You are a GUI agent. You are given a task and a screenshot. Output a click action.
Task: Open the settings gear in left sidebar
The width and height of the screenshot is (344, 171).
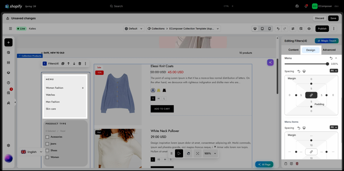[8, 145]
